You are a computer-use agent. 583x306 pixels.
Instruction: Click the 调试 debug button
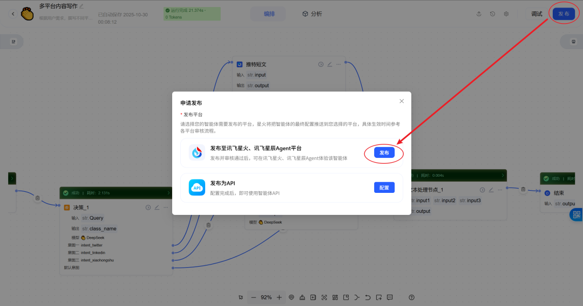(536, 14)
